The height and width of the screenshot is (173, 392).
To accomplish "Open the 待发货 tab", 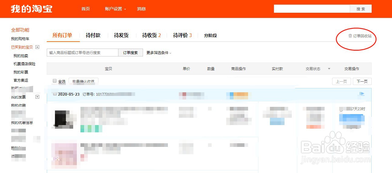I will pos(121,36).
